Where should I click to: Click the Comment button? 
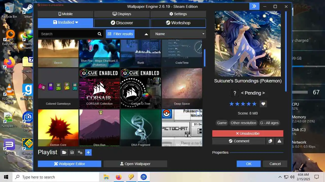[239, 141]
